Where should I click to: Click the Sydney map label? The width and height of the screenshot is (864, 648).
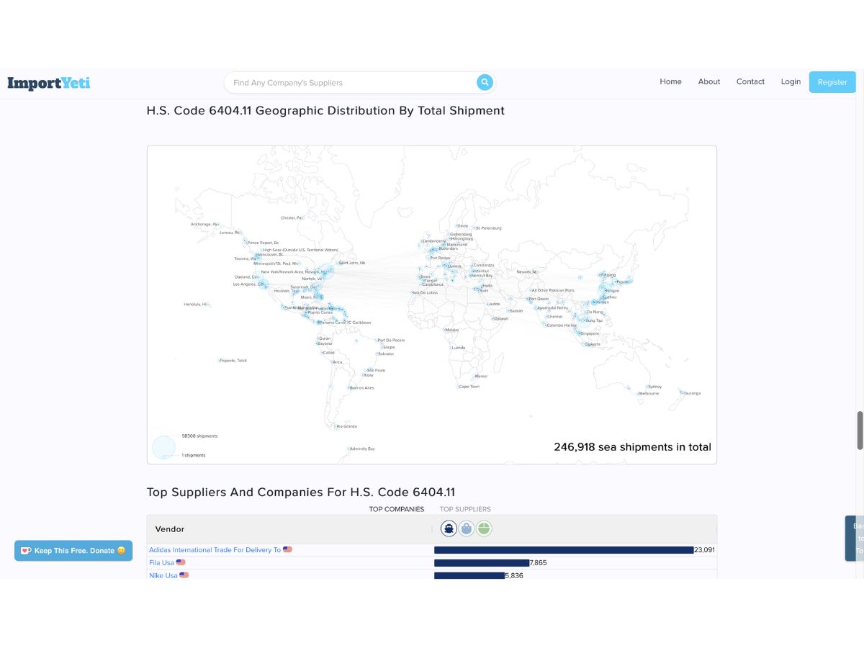[x=654, y=387]
